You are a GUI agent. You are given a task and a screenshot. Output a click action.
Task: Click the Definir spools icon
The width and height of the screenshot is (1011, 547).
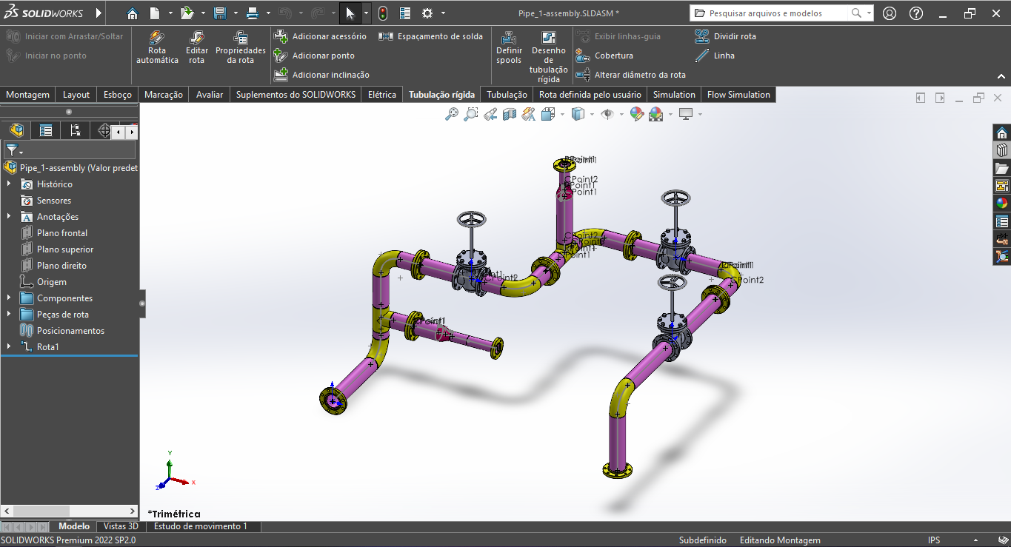tap(509, 38)
